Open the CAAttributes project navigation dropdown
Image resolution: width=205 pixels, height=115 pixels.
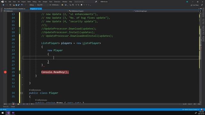pyautogui.click(x=36, y=11)
